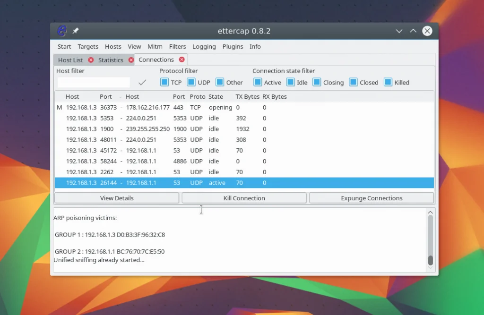Close the Host List tab

click(x=91, y=60)
